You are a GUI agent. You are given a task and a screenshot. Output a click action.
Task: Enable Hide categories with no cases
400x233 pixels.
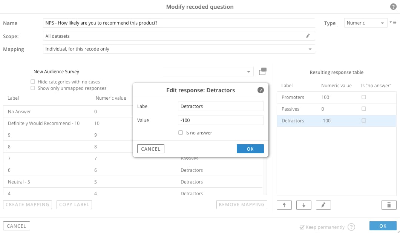coord(33,82)
